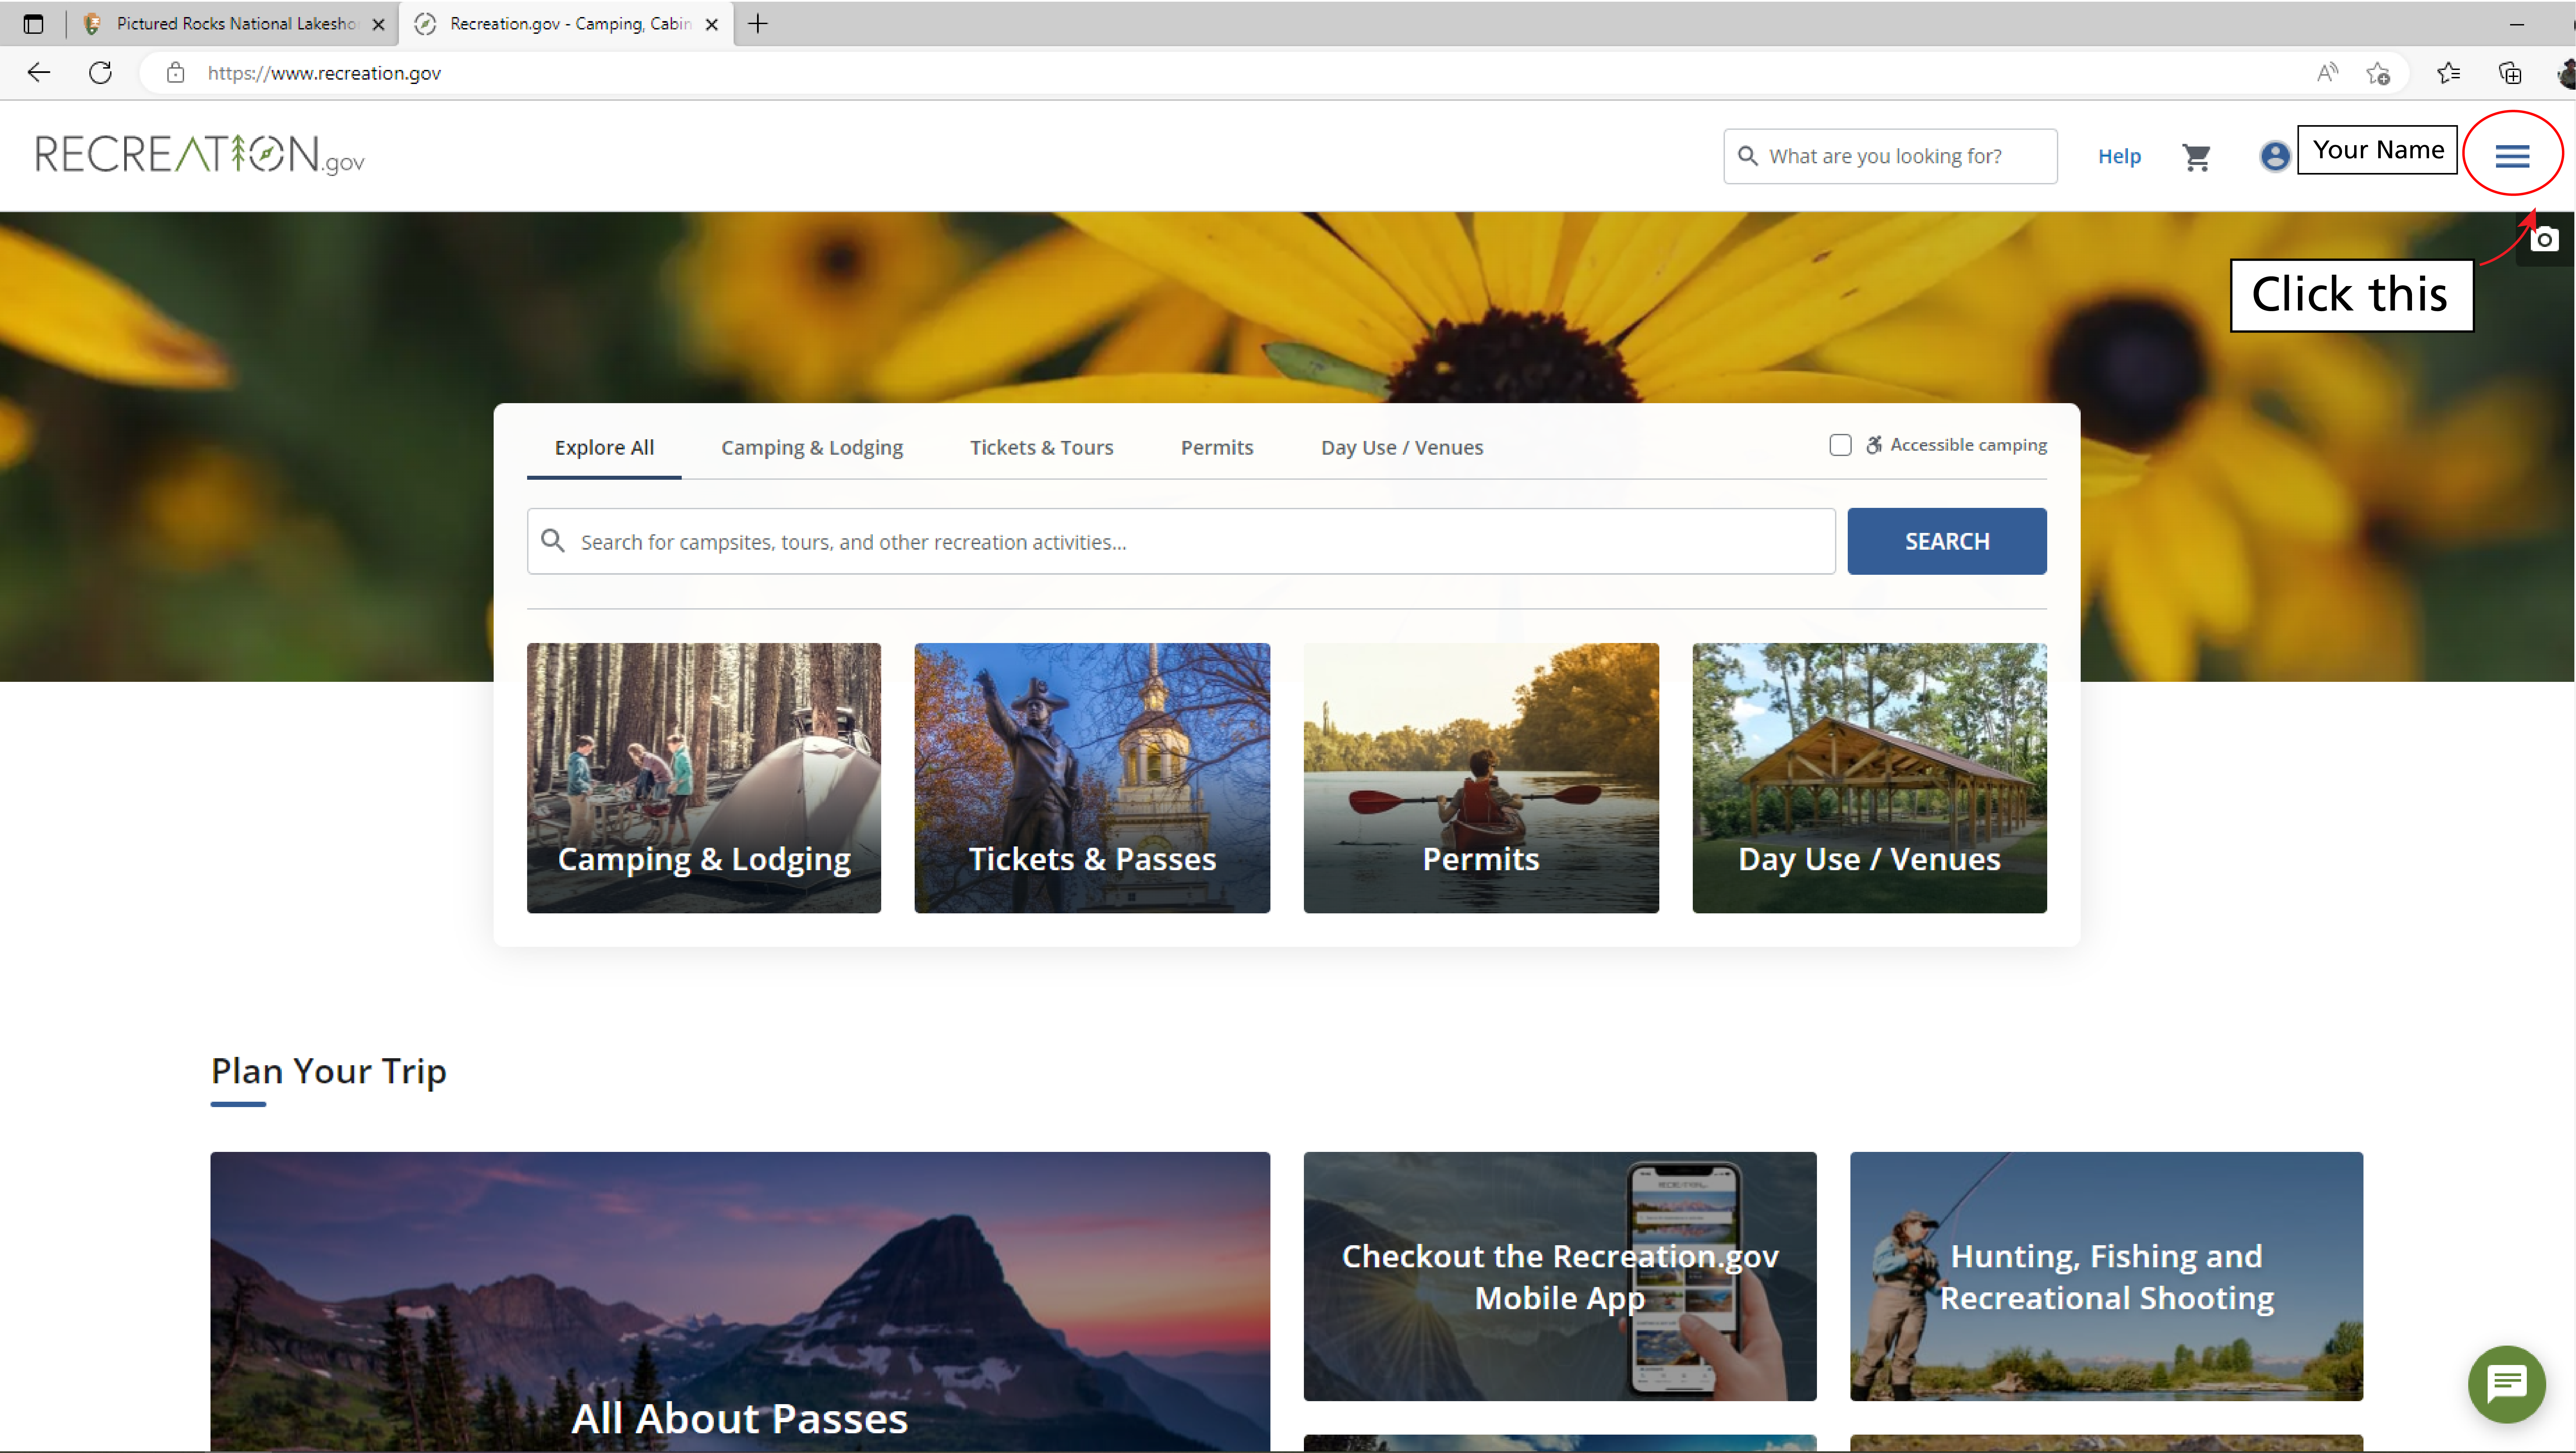Click the browser back arrow icon
2576x1453 pixels.
pos(39,73)
